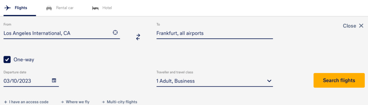This screenshot has width=368, height=105.
Task: Expand Traveller and travel class chevron
Action: (269, 81)
